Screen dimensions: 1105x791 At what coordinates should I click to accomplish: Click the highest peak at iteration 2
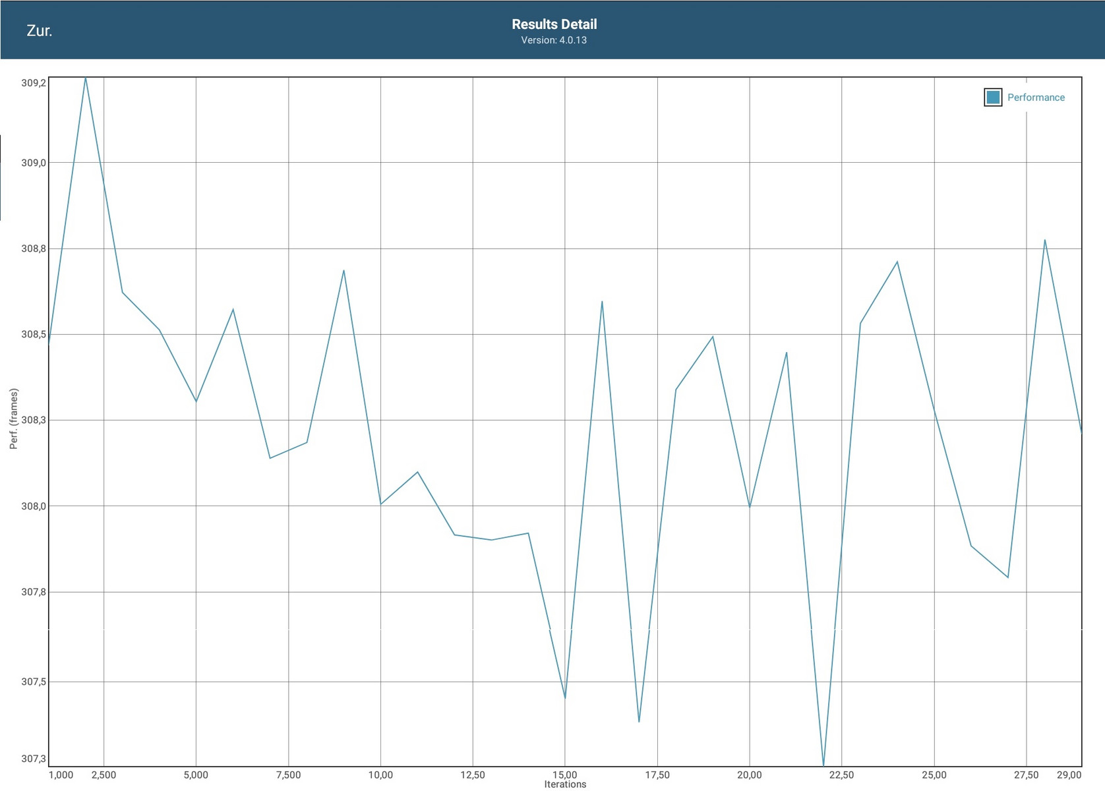86,78
